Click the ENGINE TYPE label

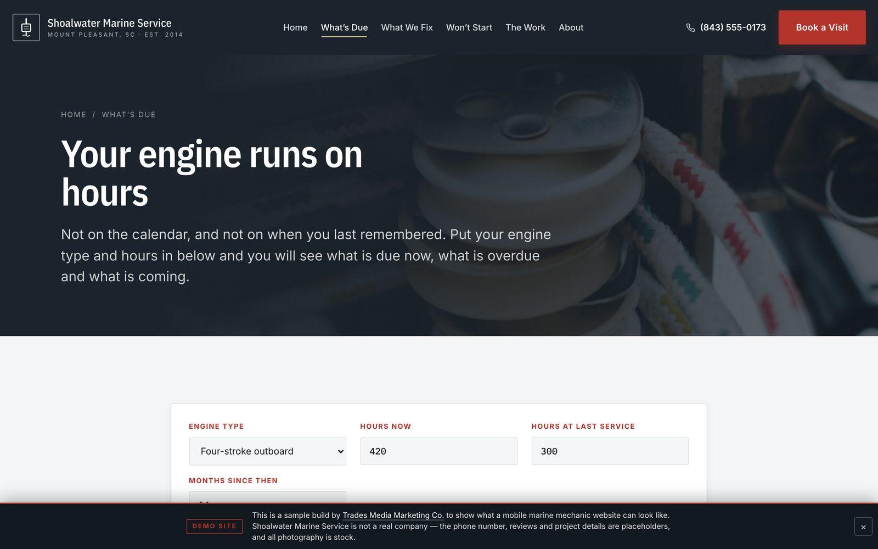point(216,426)
